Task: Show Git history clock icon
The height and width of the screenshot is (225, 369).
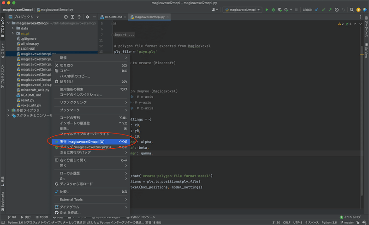Action: [x=337, y=10]
